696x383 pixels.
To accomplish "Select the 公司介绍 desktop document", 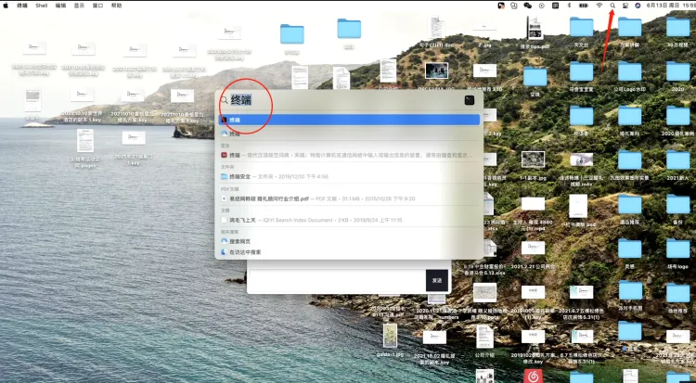I will [484, 341].
